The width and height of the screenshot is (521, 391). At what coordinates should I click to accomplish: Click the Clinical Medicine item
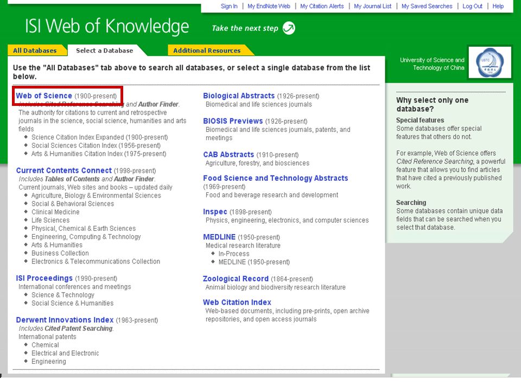[x=55, y=212]
